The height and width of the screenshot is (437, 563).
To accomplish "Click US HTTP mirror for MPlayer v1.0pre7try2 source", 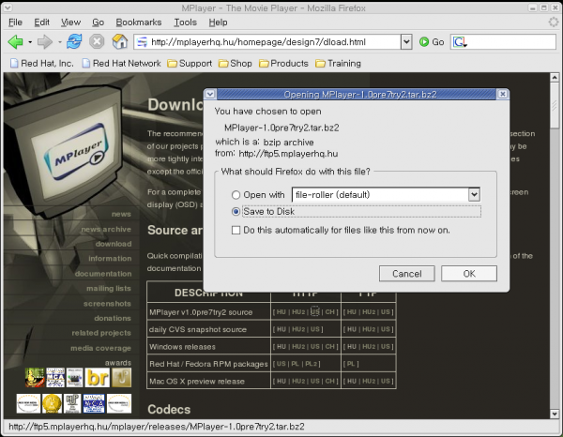I will point(314,311).
